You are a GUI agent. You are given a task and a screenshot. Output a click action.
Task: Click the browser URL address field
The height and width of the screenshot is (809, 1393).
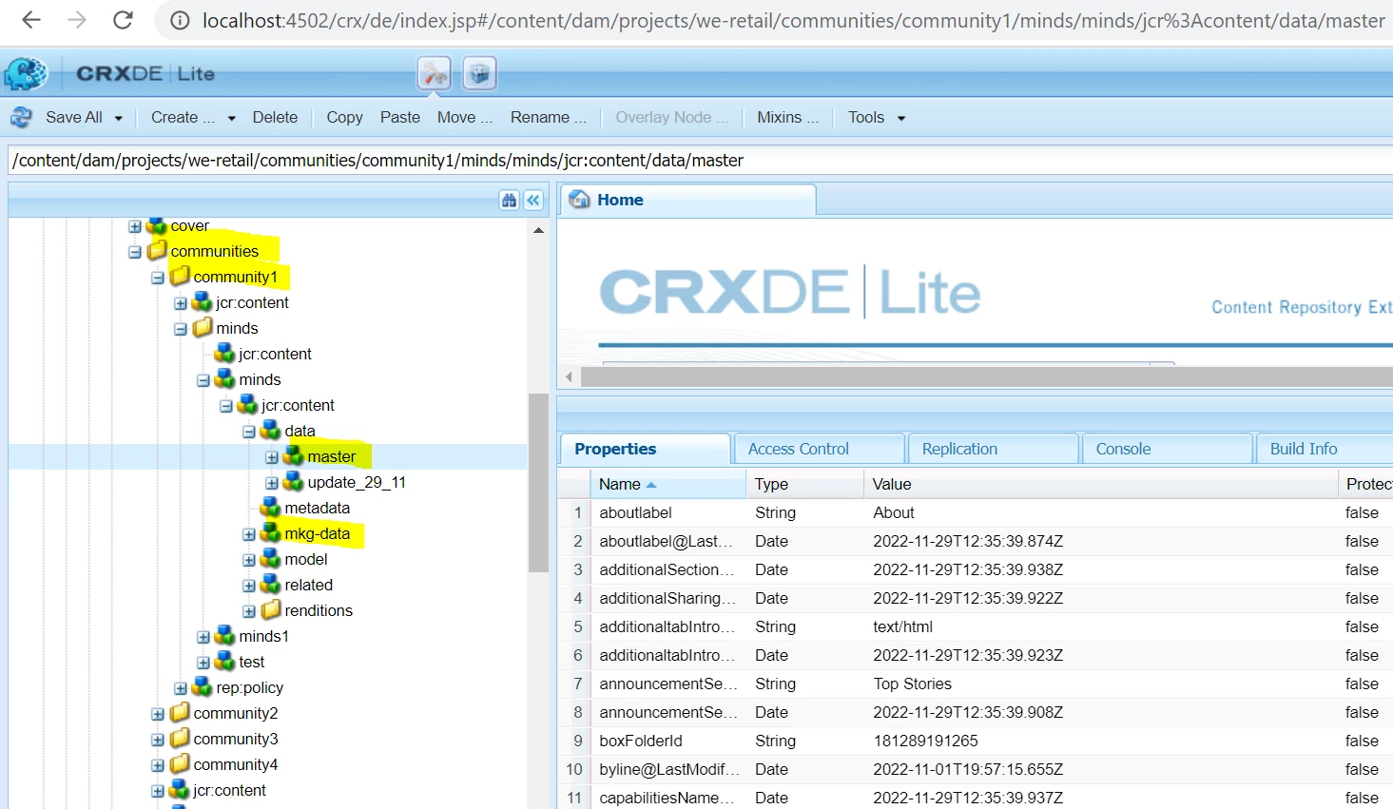[x=793, y=20]
